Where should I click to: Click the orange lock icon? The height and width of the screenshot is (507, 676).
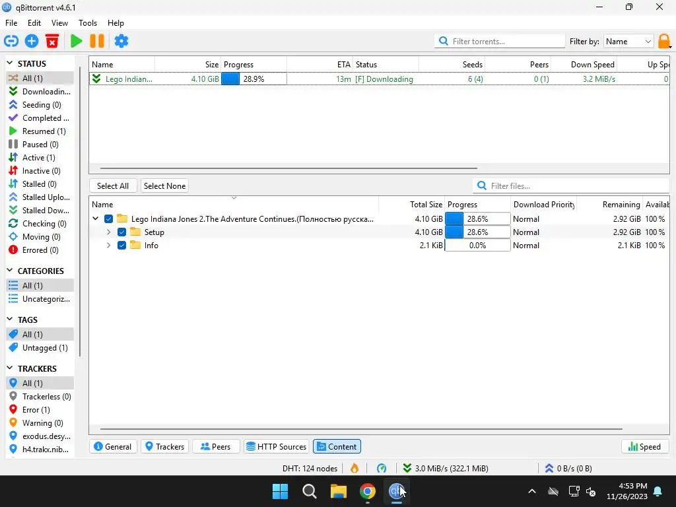(x=664, y=42)
